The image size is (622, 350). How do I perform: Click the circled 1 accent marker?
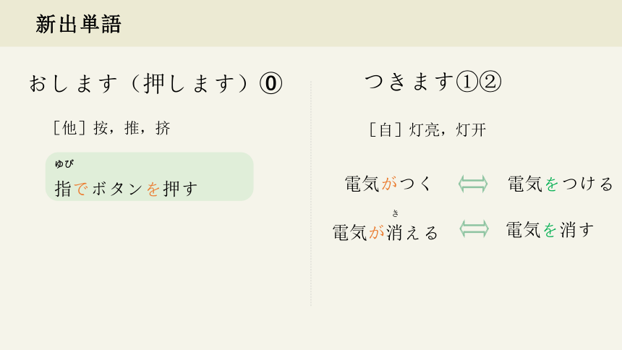[x=467, y=82]
